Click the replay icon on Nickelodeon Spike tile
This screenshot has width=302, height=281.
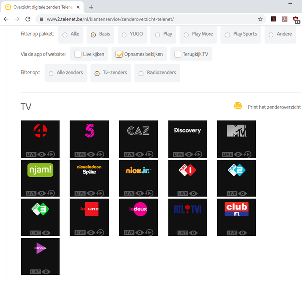[100, 193]
